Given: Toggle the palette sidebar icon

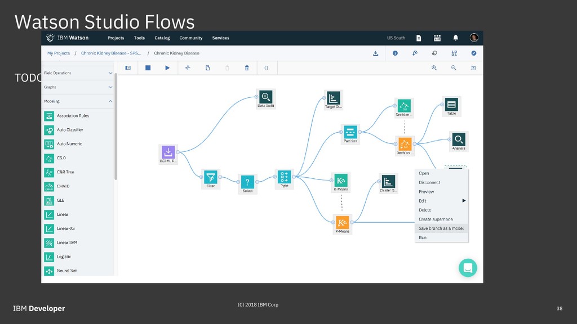Looking at the screenshot, I should [128, 68].
